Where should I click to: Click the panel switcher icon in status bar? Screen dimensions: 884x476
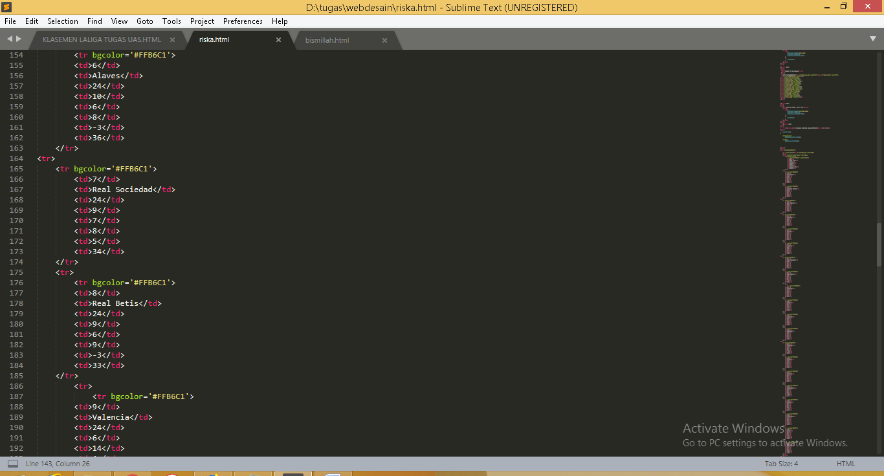[12, 464]
